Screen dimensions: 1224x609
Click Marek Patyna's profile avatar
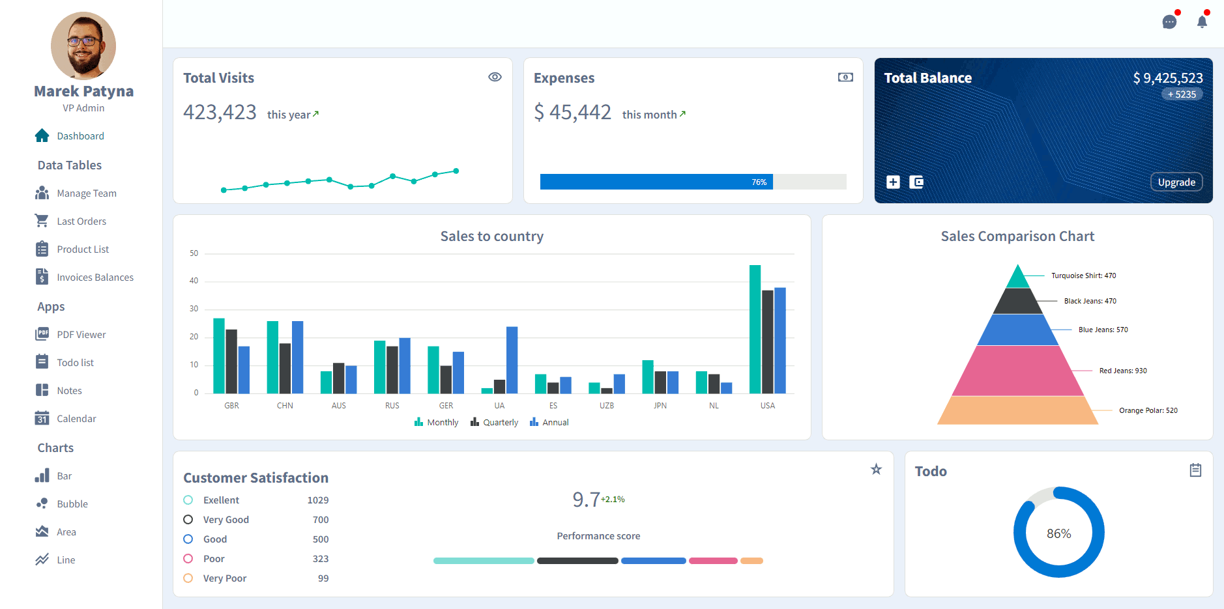[83, 46]
